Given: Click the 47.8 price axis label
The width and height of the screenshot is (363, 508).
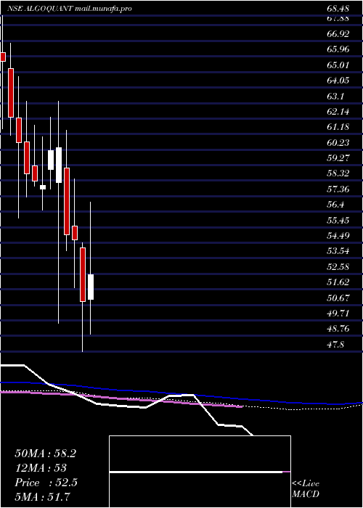Looking at the screenshot, I should tap(335, 345).
